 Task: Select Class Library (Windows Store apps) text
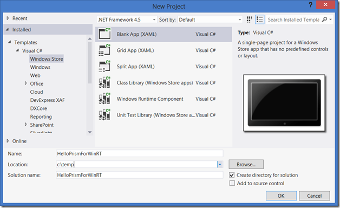click(155, 83)
